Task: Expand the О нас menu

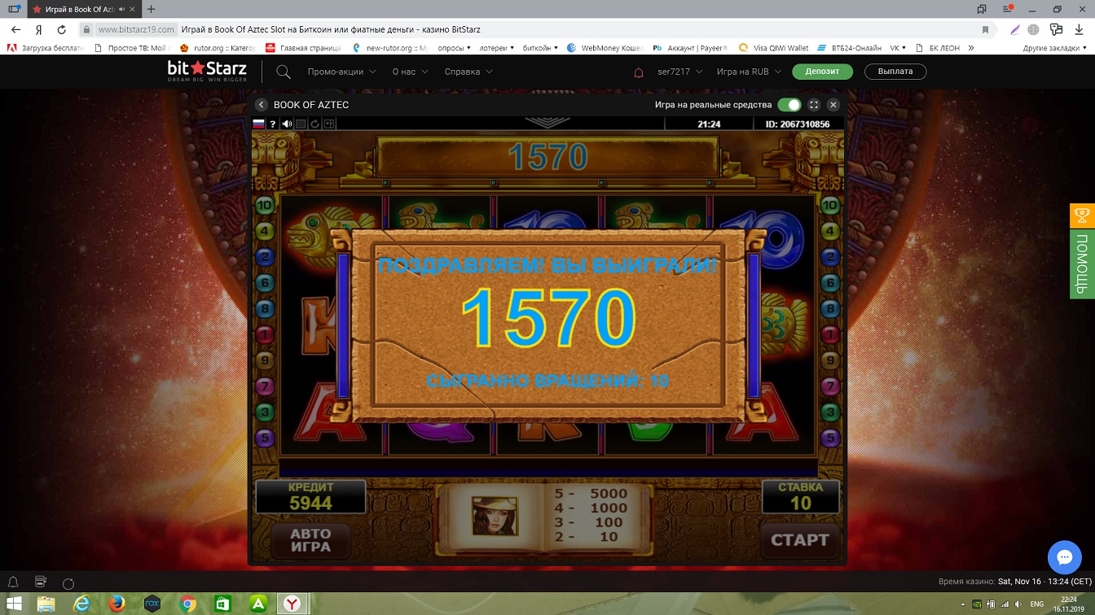Action: [410, 72]
